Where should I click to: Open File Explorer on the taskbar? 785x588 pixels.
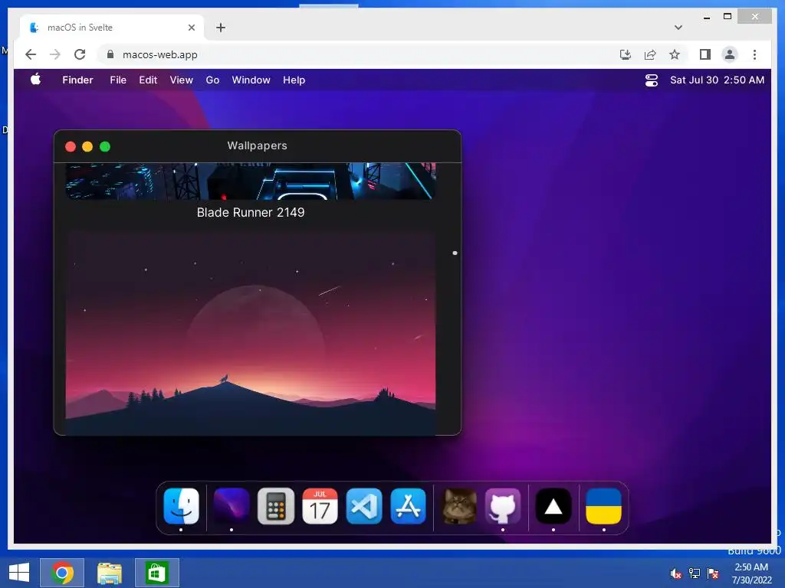(x=110, y=573)
